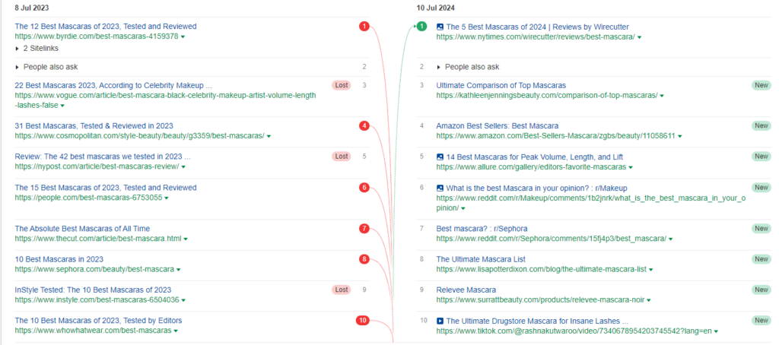
Task: Click New badge on Relevee Mascara result
Action: point(762,290)
